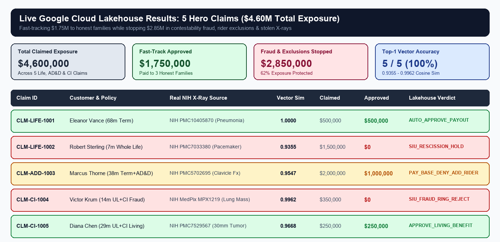Click vector similarity 0.9668
Screen dimensions: 500x242
click(288, 226)
